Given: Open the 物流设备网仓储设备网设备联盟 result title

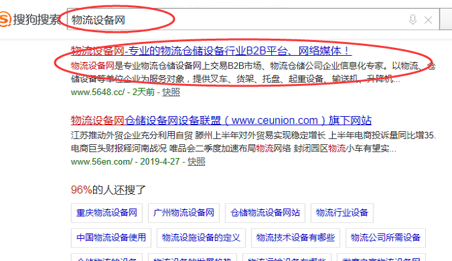Looking at the screenshot, I should pos(221,120).
